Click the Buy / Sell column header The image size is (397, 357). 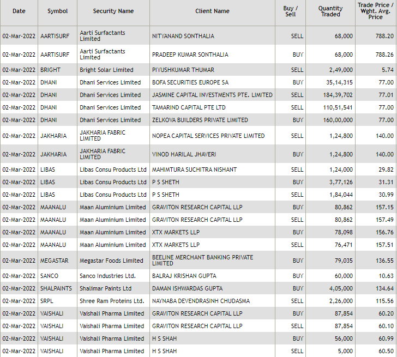[x=290, y=11]
